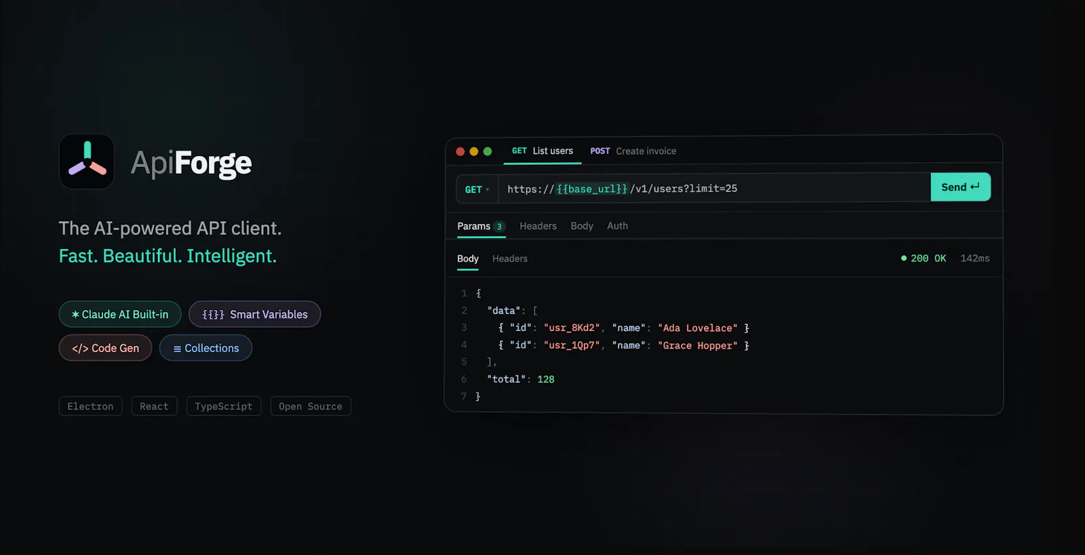Click "Fast. Beautiful. Intelligent." tagline

point(167,256)
